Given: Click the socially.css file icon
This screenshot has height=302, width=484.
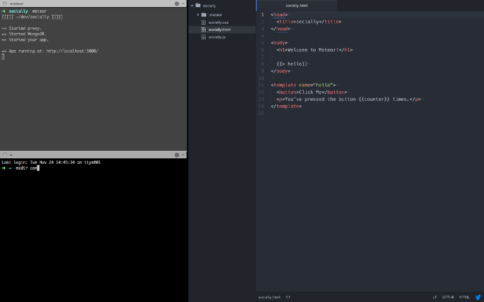Looking at the screenshot, I should tap(203, 22).
